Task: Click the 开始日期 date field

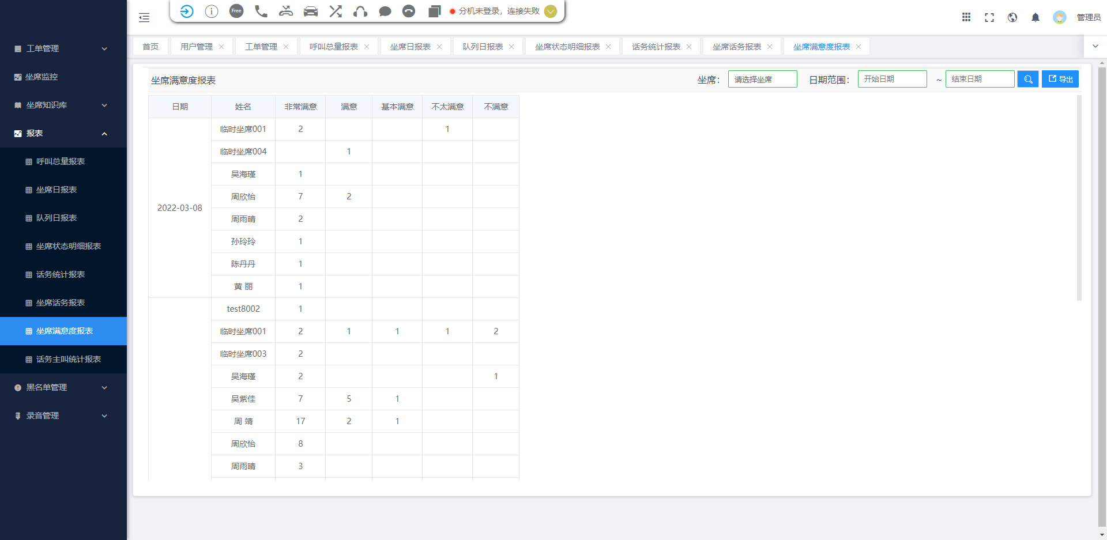Action: (x=892, y=79)
